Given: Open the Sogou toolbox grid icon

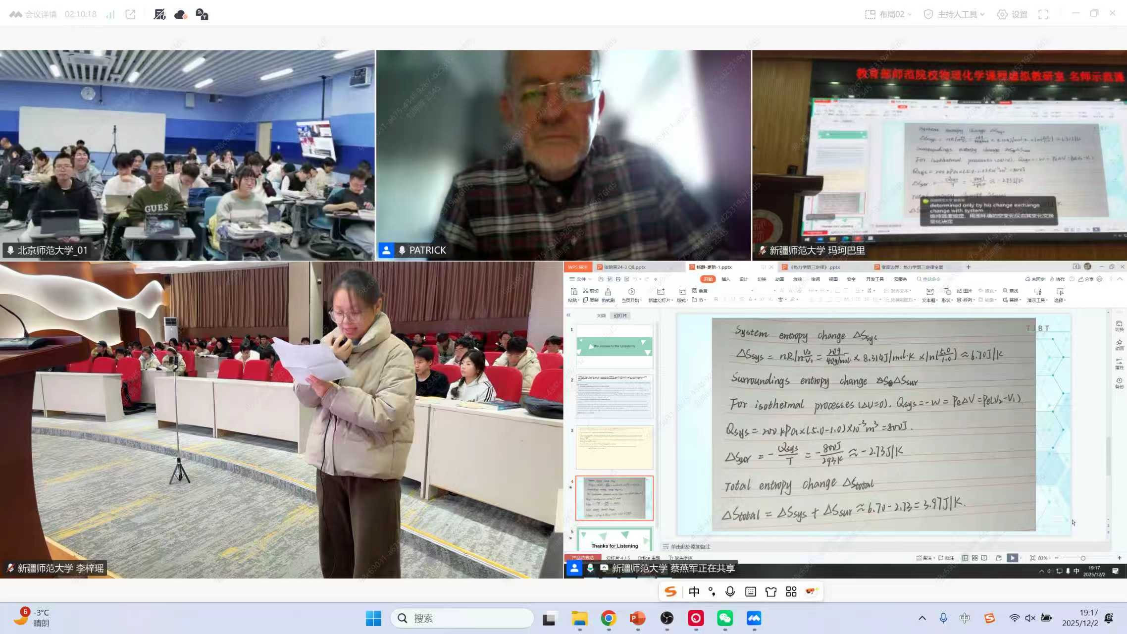Looking at the screenshot, I should [x=791, y=591].
